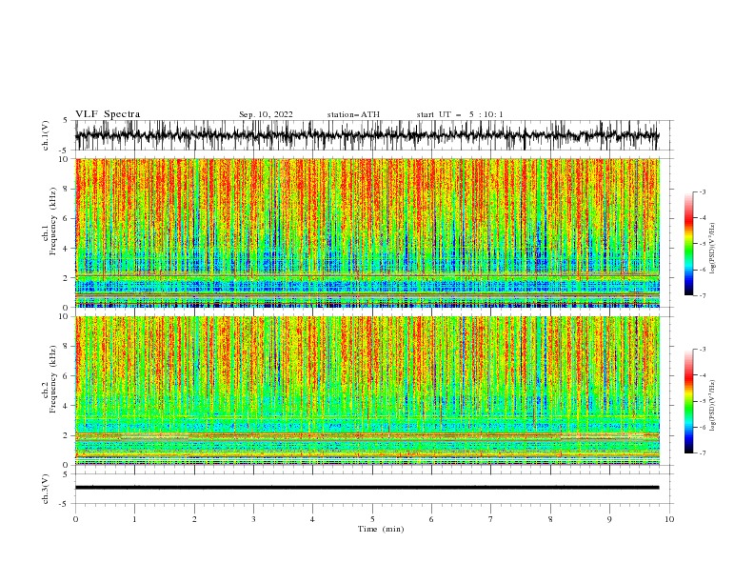This screenshot has height=583, width=754.
Task: Click the ch.2 "Frequency (kHz)" axis label
Action: click(53, 379)
